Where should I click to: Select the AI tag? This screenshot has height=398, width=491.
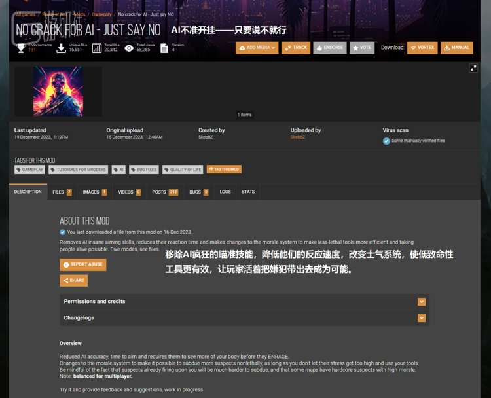[x=118, y=170]
